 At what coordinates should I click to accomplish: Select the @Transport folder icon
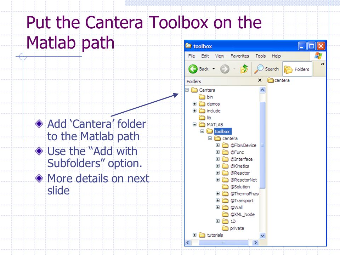coord(225,200)
